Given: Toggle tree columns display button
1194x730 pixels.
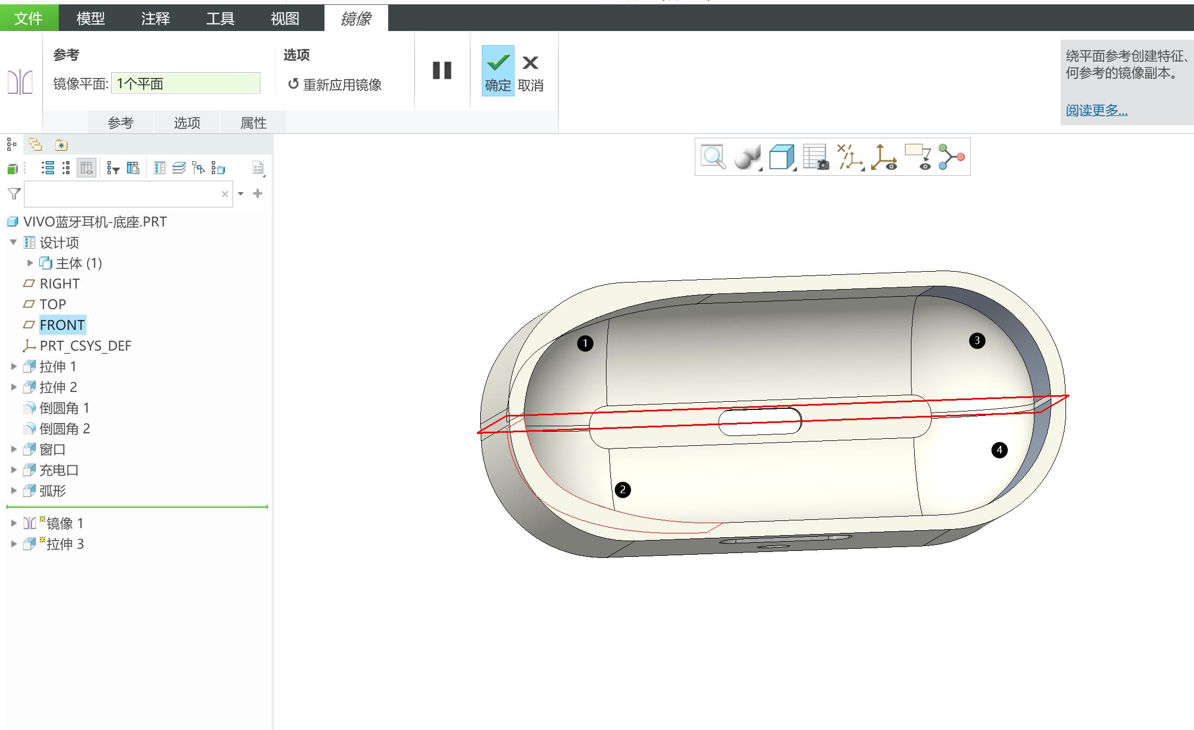Looking at the screenshot, I should pyautogui.click(x=86, y=168).
